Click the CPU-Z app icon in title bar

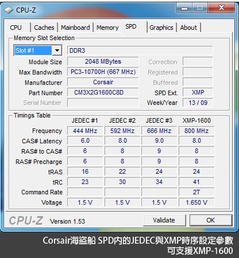coord(9,10)
